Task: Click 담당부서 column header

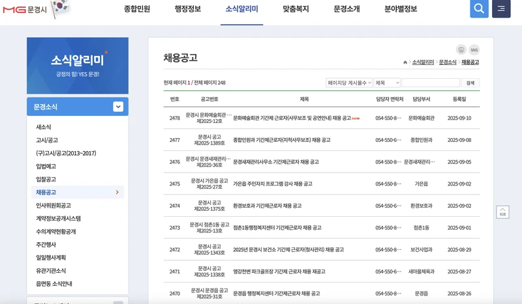Action: pos(422,99)
